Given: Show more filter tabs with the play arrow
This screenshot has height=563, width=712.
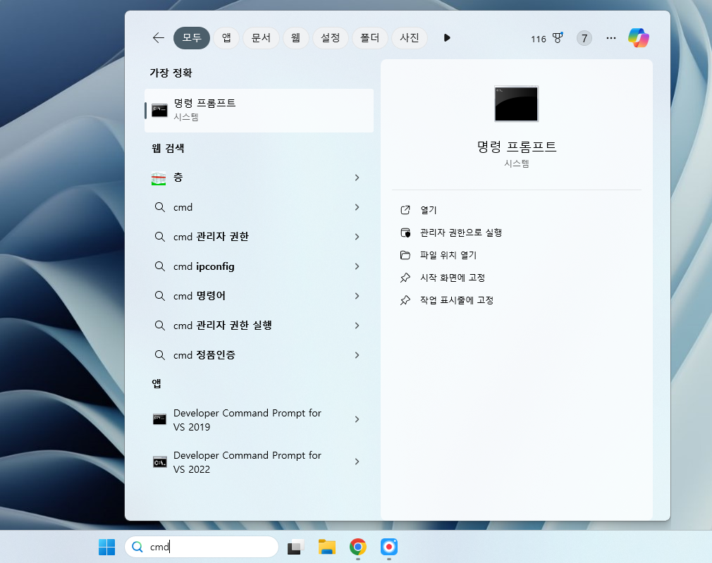Looking at the screenshot, I should tap(447, 37).
